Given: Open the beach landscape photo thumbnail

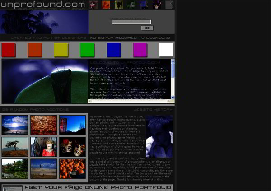Looking at the screenshot, I should [44, 169].
